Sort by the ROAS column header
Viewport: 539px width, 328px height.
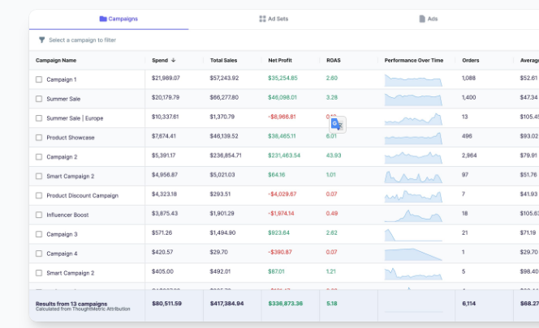334,60
